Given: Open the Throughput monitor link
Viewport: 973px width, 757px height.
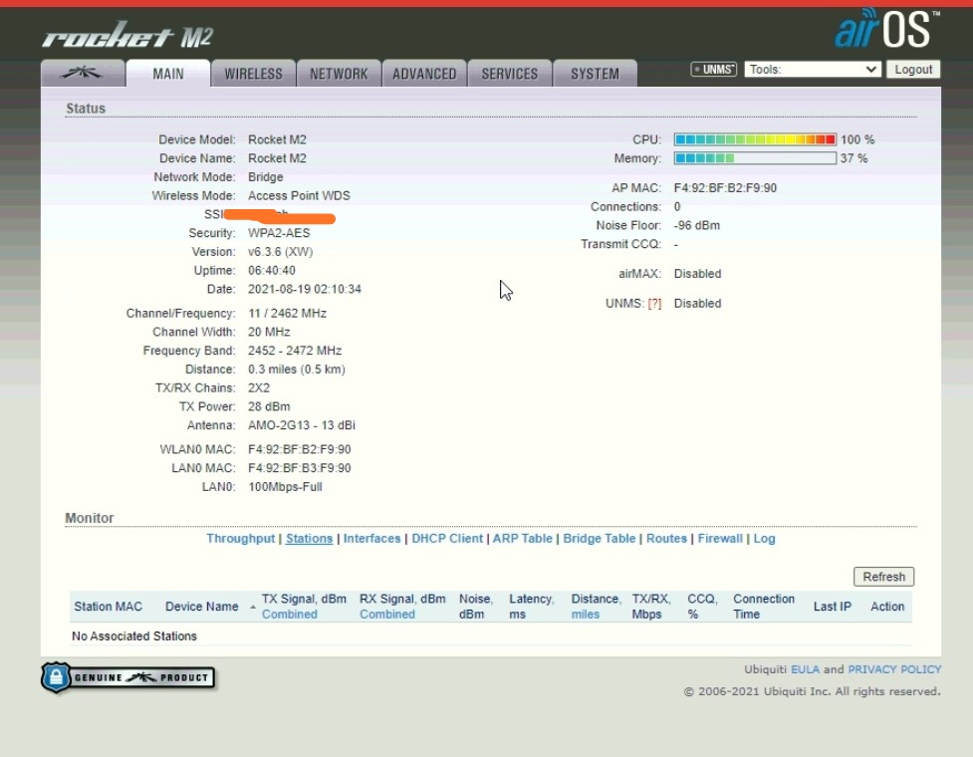Looking at the screenshot, I should pyautogui.click(x=241, y=539).
